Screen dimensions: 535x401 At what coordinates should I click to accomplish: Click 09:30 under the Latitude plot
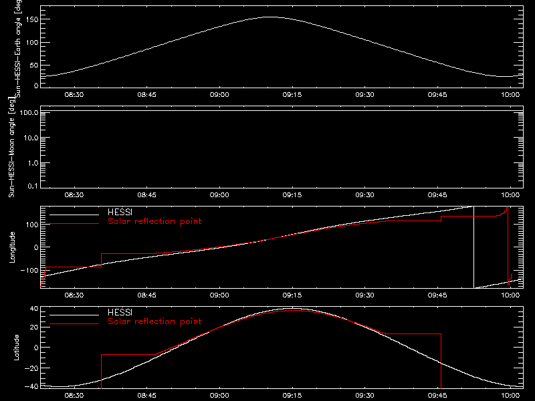point(364,396)
